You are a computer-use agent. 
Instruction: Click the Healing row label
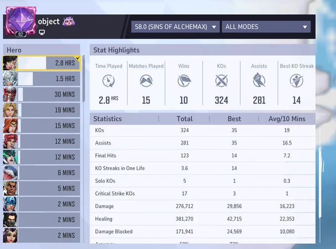coord(104,219)
